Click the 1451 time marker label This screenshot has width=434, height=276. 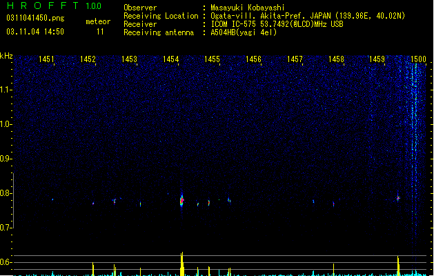[x=46, y=59]
